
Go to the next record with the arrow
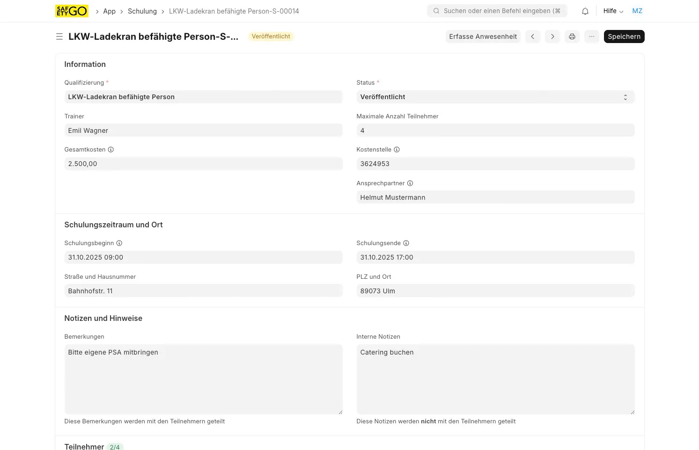pos(552,36)
